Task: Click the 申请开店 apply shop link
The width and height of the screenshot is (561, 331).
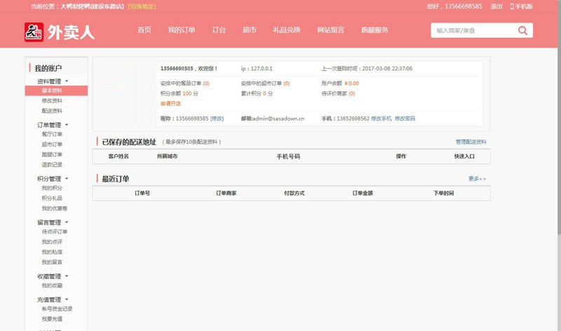Action: coord(170,104)
